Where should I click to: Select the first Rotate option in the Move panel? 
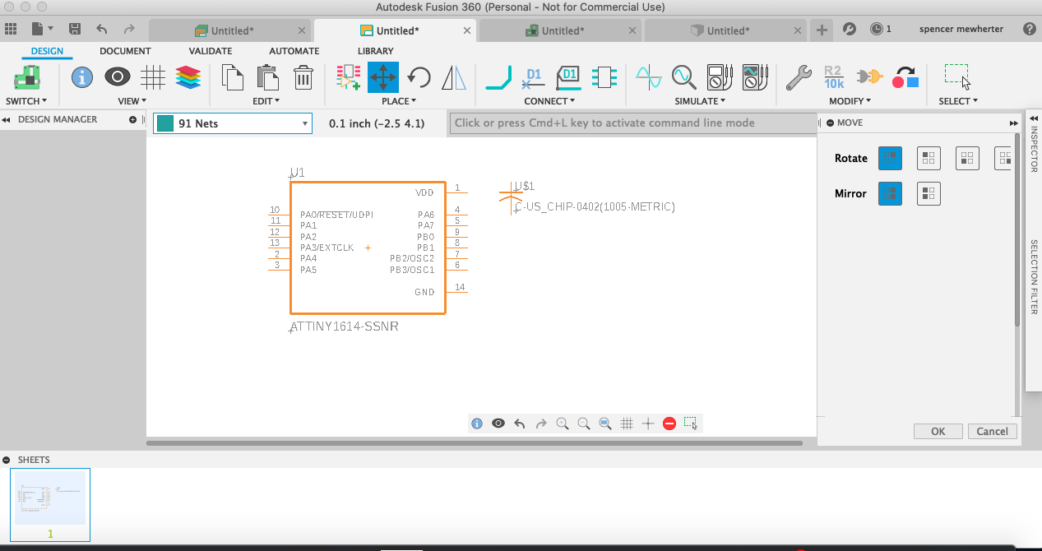click(x=891, y=158)
